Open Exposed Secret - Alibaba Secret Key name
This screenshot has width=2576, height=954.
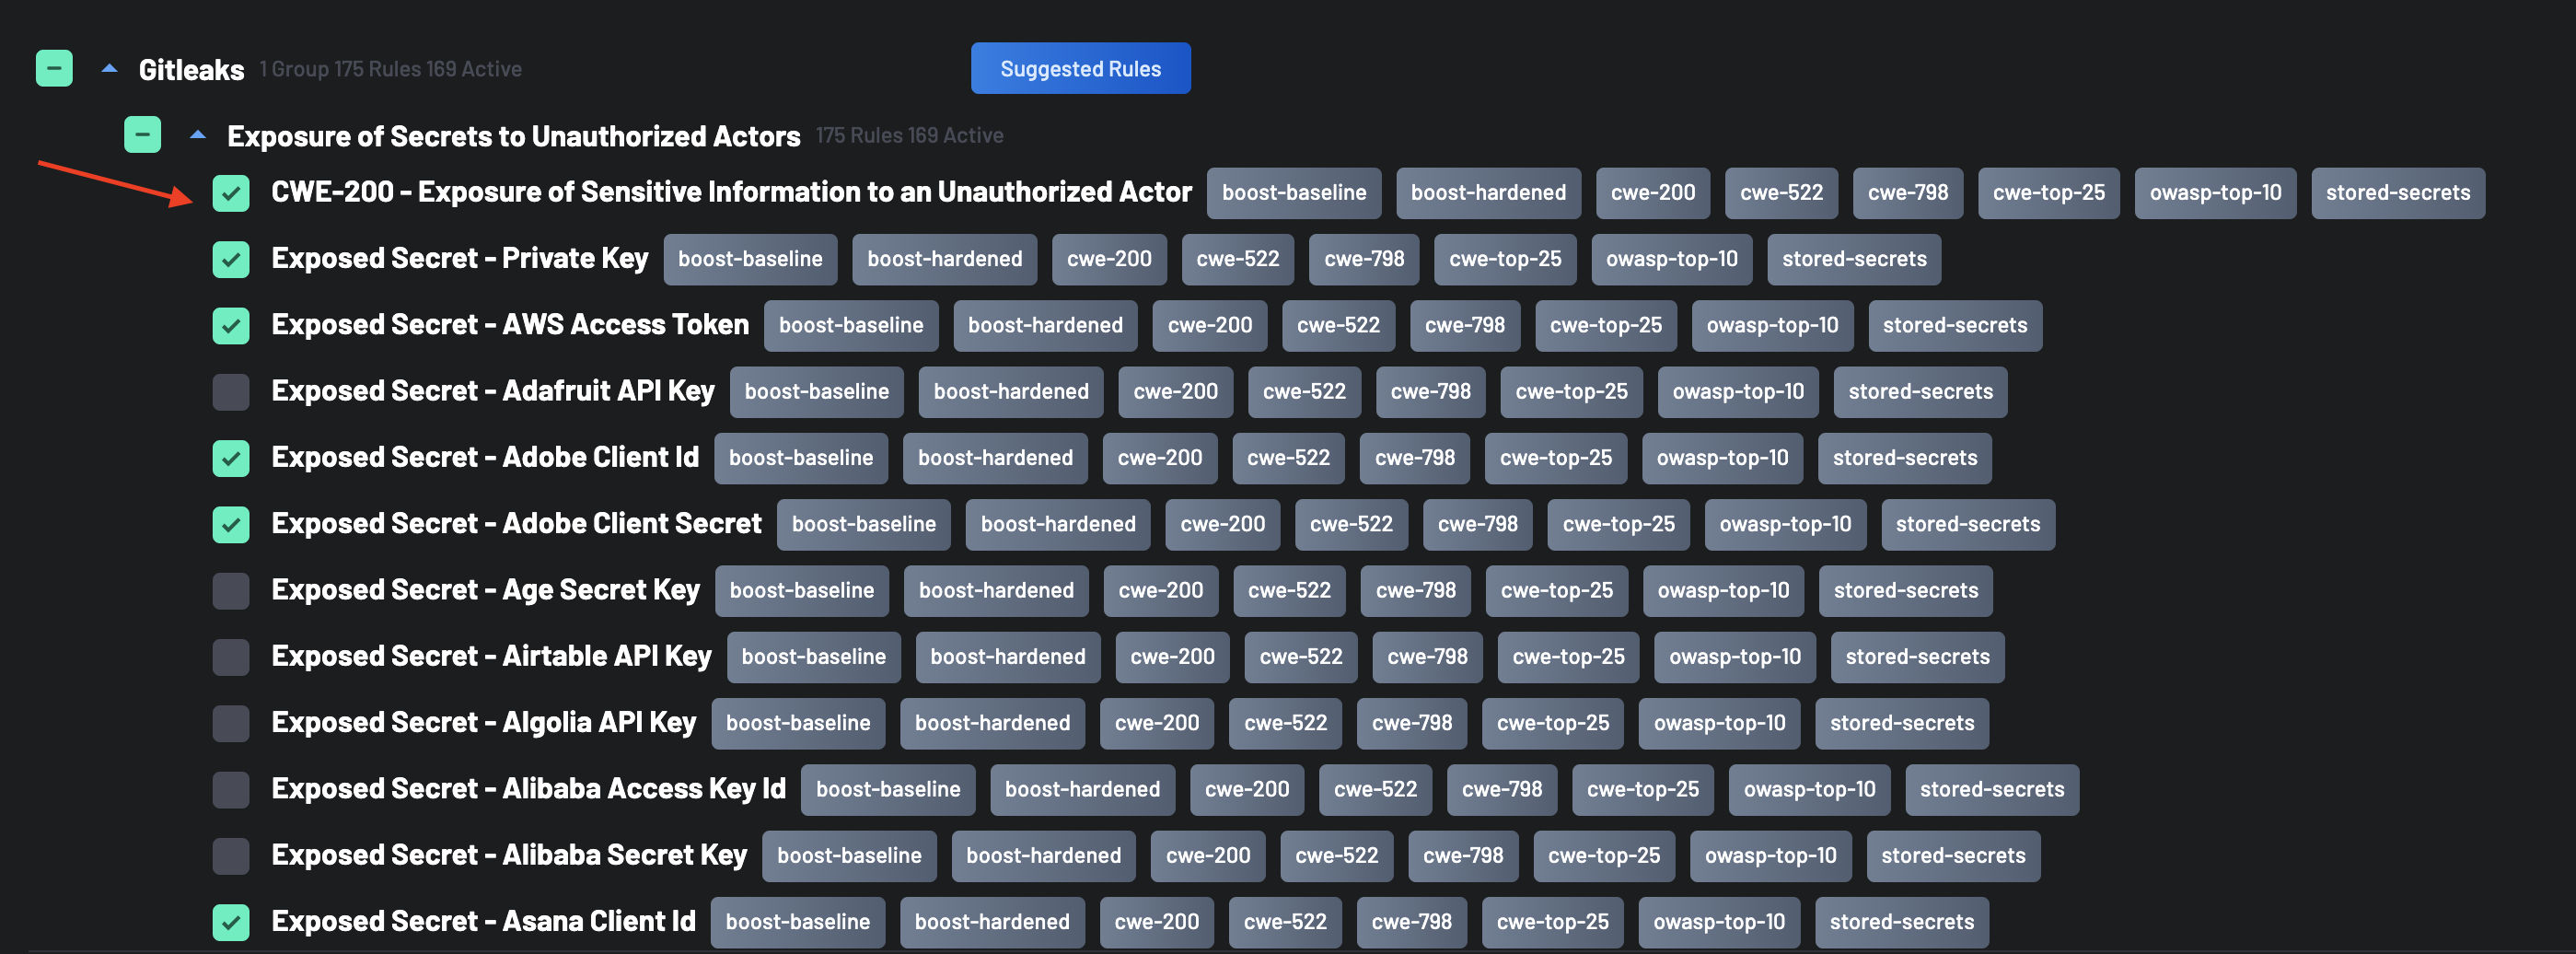click(509, 855)
